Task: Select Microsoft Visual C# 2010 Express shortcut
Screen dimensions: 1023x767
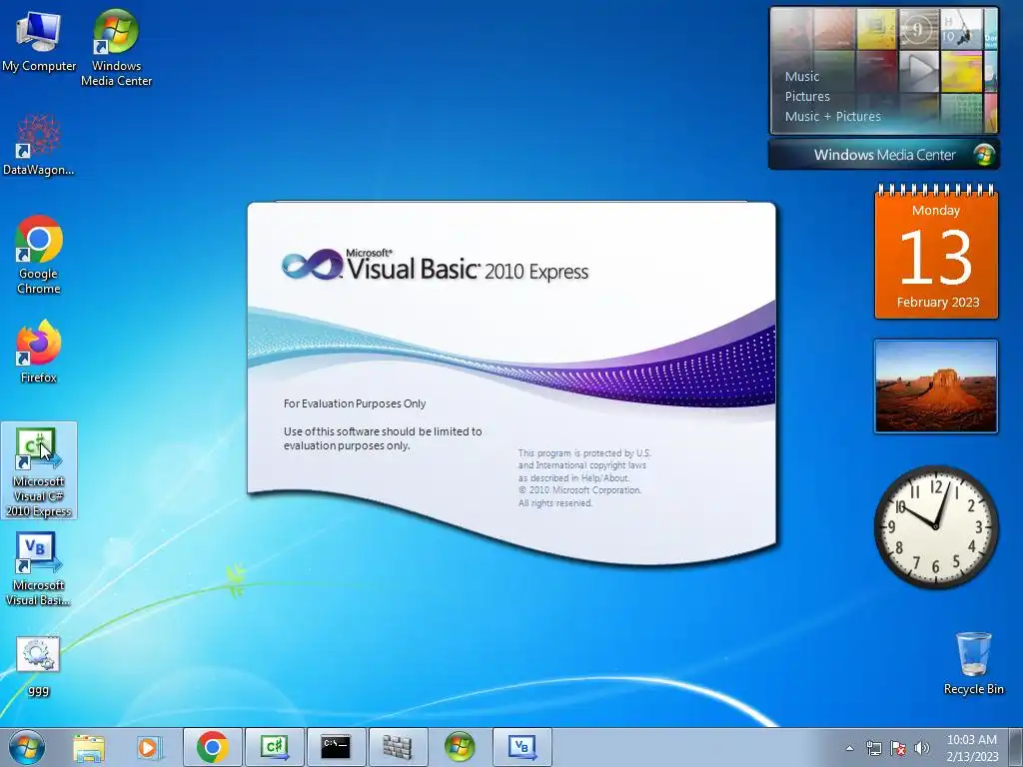Action: click(x=39, y=471)
